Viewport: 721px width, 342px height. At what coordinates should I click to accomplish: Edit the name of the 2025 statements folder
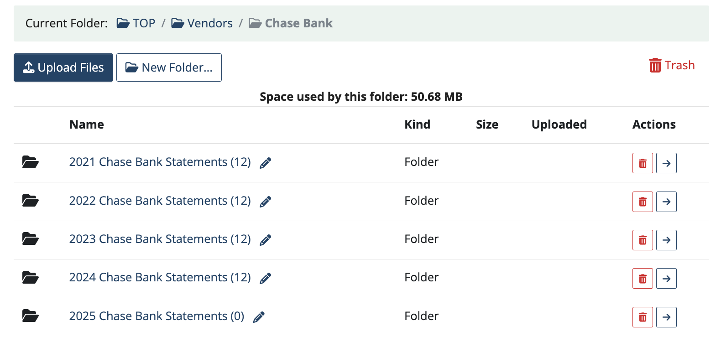[x=259, y=317]
